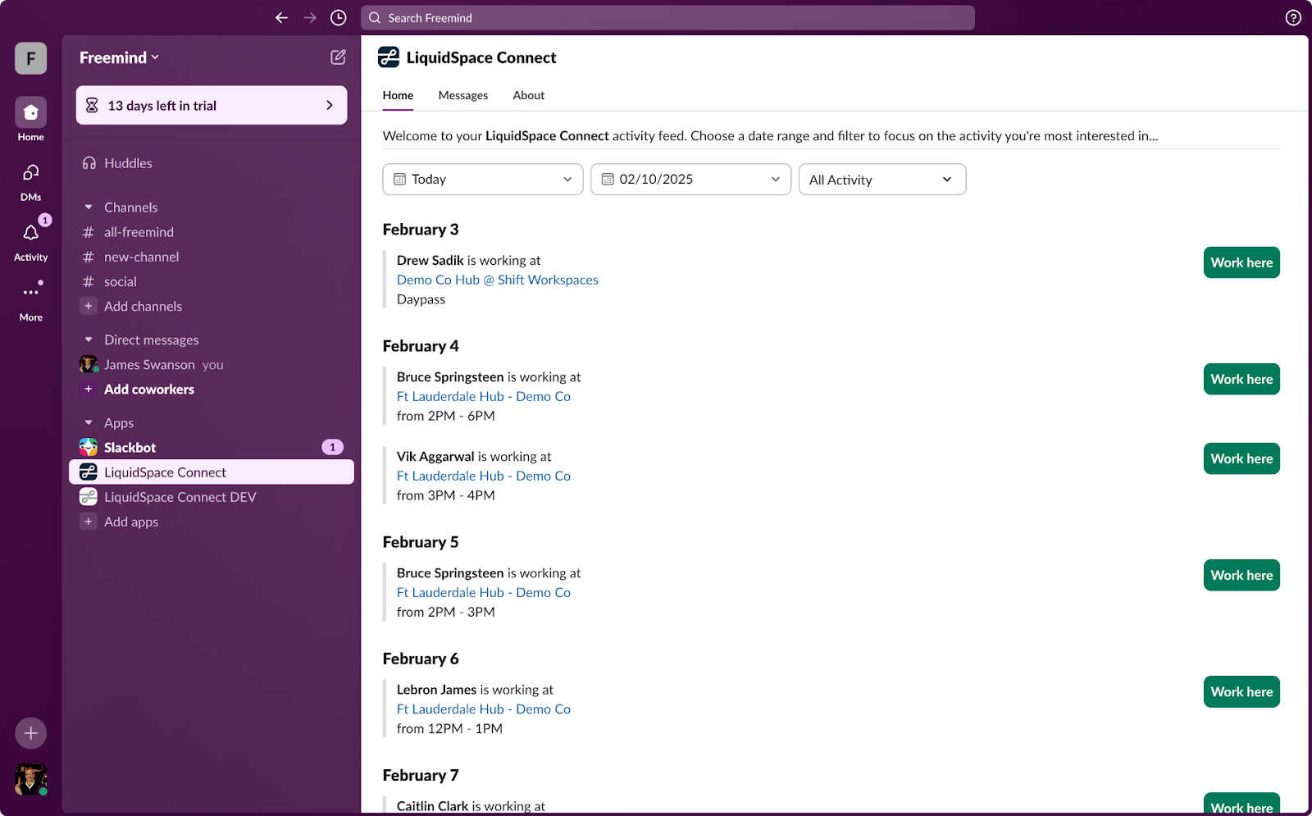
Task: Click into the Search Freemind field
Action: pyautogui.click(x=667, y=18)
